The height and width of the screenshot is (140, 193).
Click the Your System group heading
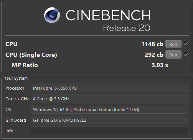16,78
